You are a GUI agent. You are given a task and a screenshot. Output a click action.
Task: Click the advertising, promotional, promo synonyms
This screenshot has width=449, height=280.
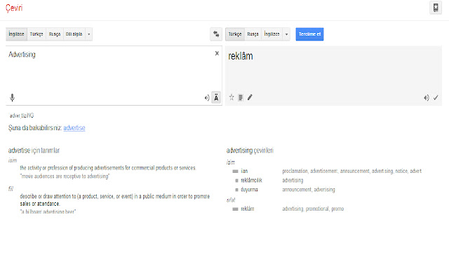[x=313, y=209]
